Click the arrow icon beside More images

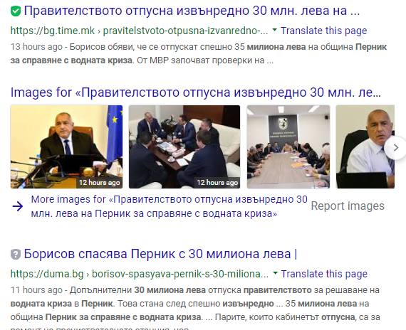point(18,206)
